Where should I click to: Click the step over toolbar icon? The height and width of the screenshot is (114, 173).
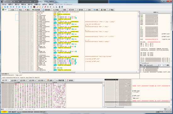coord(19,7)
